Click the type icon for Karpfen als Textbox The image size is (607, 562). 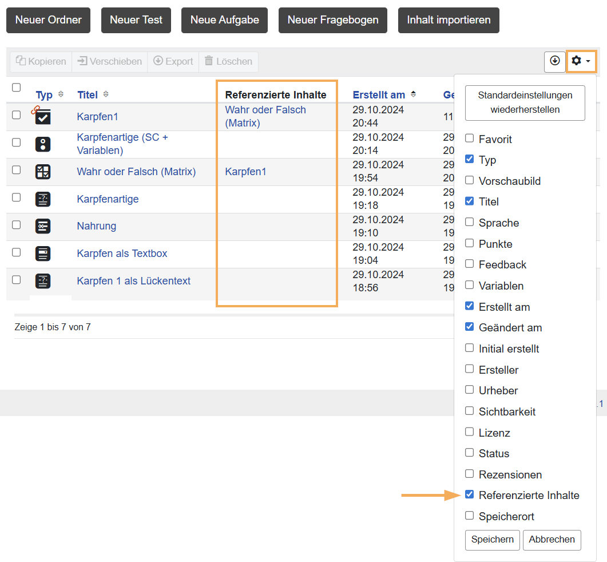(43, 254)
